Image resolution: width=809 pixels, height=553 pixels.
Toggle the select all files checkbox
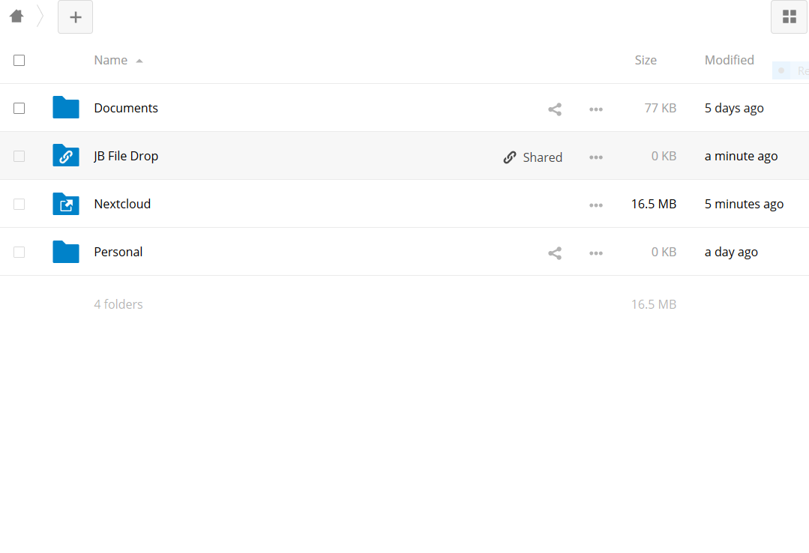(19, 60)
